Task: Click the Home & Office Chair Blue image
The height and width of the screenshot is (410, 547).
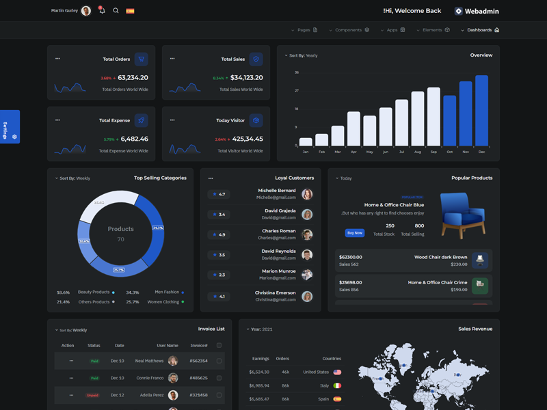Action: (462, 215)
